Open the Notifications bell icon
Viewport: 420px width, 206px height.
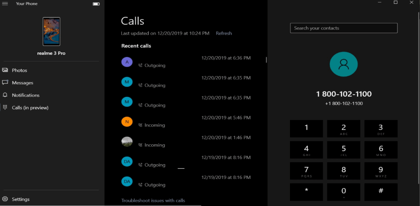coord(5,95)
